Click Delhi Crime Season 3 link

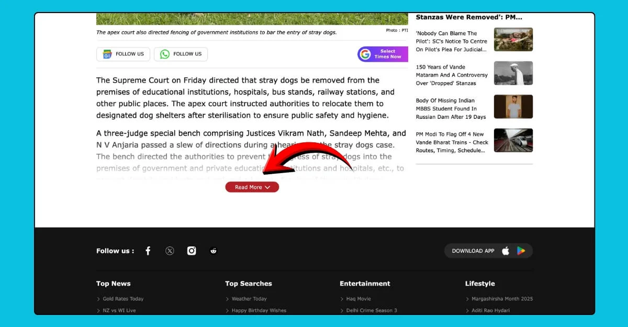(x=372, y=310)
